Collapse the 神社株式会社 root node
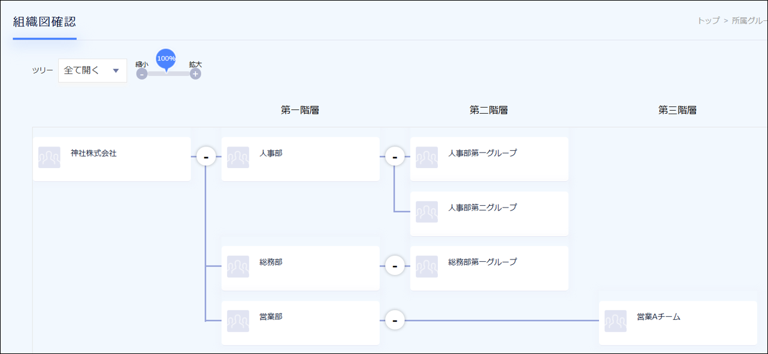This screenshot has height=354, width=768. [x=206, y=157]
